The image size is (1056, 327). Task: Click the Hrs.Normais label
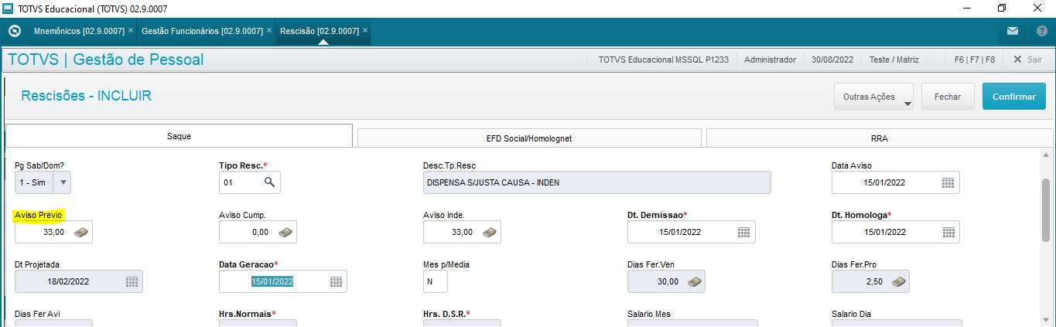246,314
